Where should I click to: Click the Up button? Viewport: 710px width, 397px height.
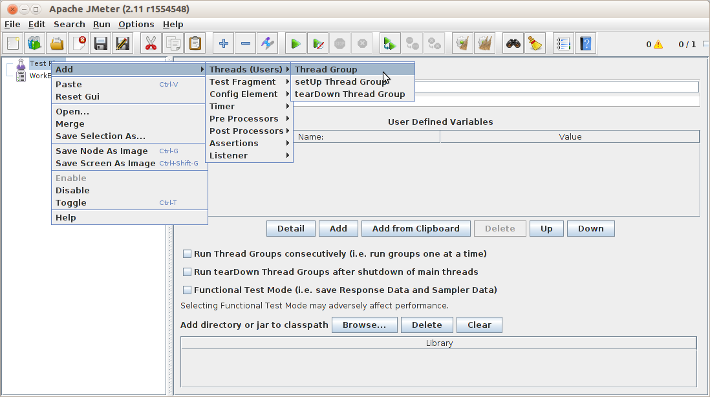pyautogui.click(x=546, y=229)
